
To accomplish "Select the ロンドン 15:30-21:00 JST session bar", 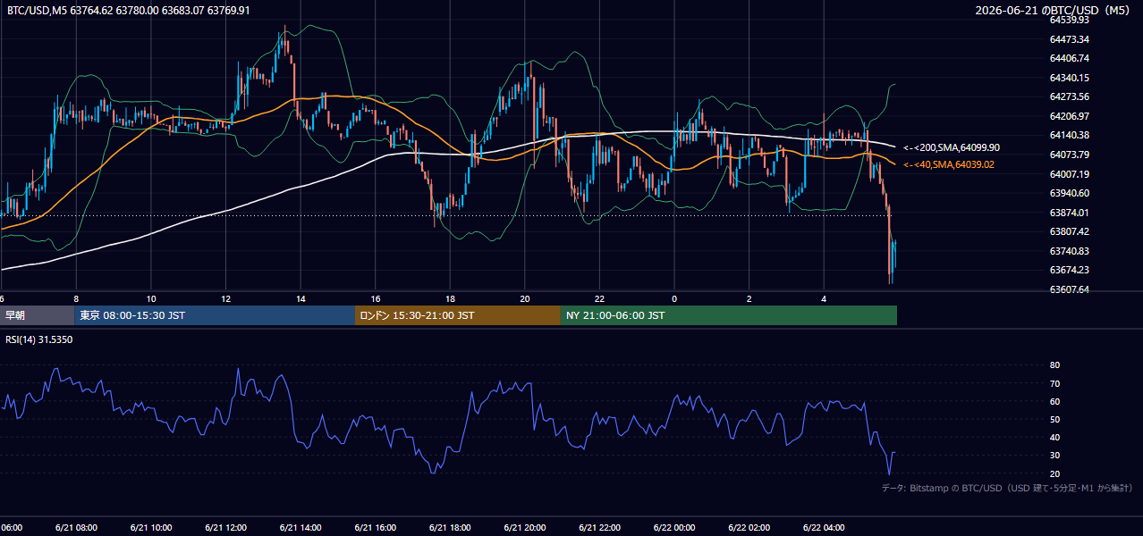I will tap(458, 315).
